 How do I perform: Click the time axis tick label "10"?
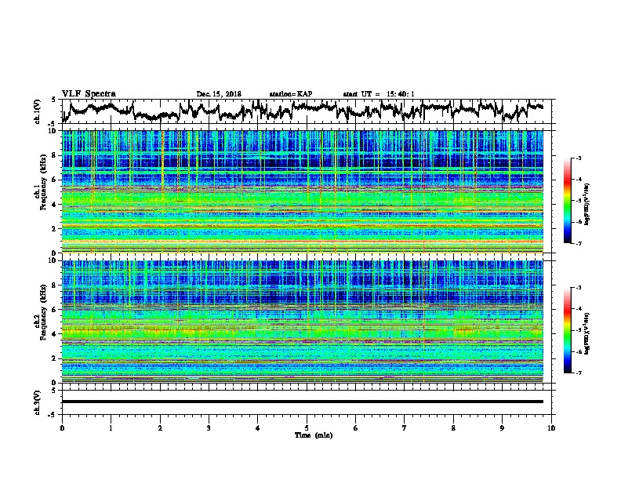coord(551,428)
